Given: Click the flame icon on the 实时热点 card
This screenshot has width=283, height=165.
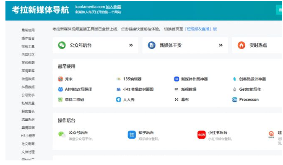Looking at the screenshot, I should (241, 45).
